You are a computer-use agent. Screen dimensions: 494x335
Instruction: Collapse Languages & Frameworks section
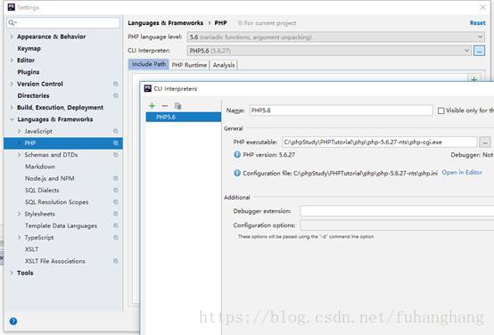[x=12, y=119]
